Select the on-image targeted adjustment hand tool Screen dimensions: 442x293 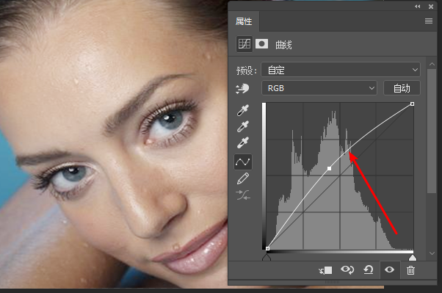(242, 89)
